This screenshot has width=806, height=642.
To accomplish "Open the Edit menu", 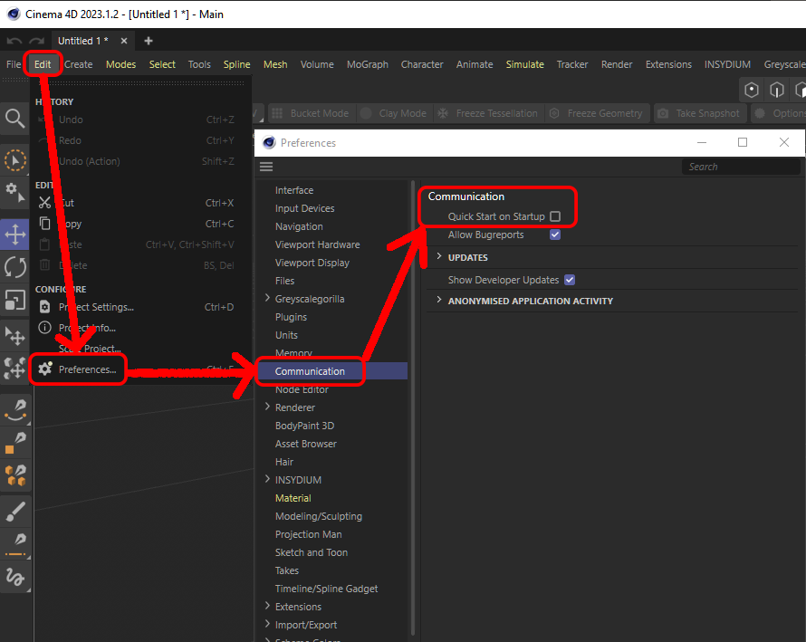I will 43,64.
